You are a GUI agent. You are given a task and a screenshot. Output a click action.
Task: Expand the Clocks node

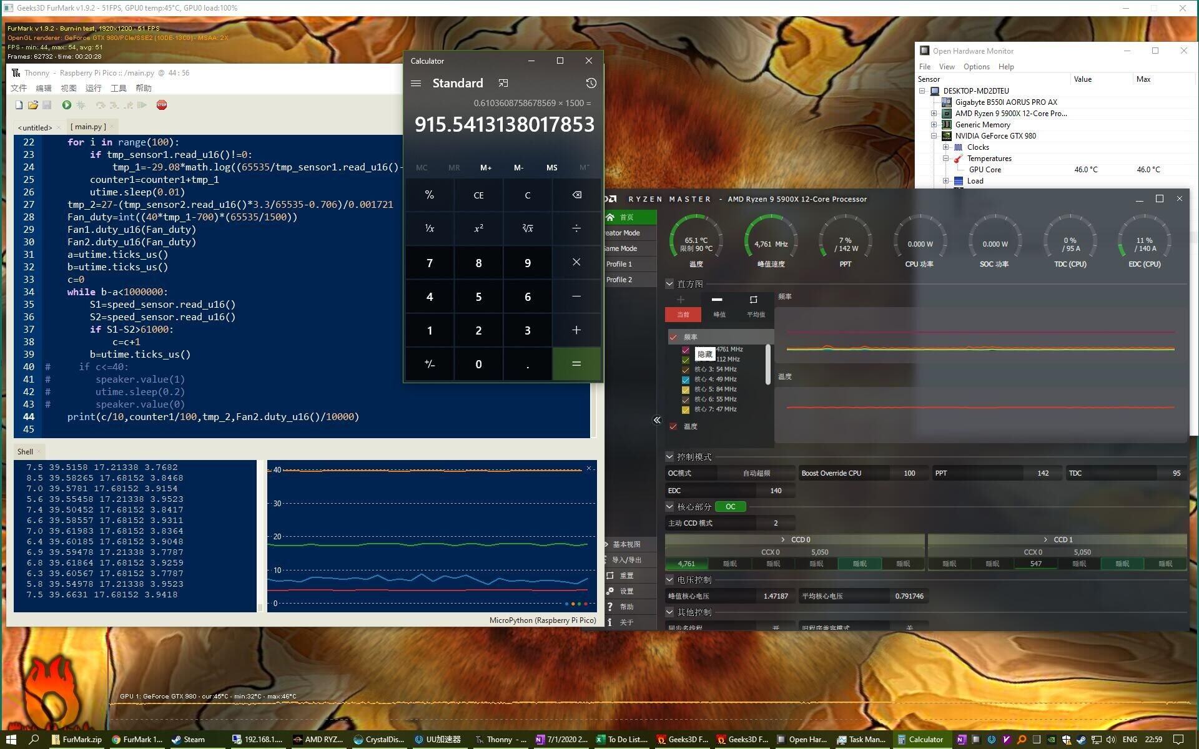tap(946, 147)
